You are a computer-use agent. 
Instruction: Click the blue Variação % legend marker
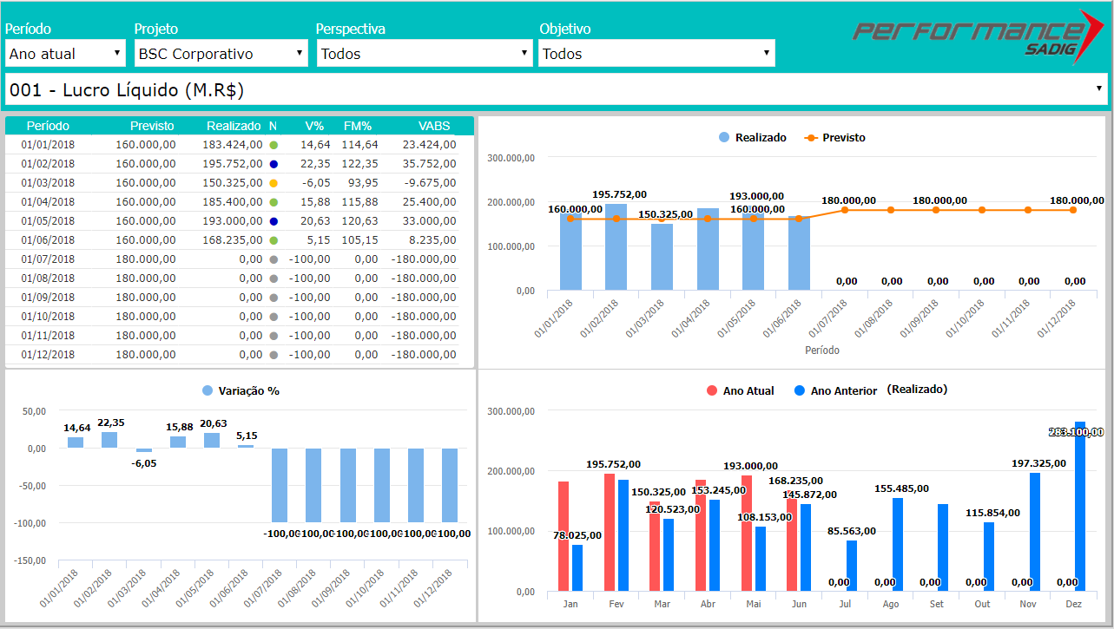(x=208, y=391)
